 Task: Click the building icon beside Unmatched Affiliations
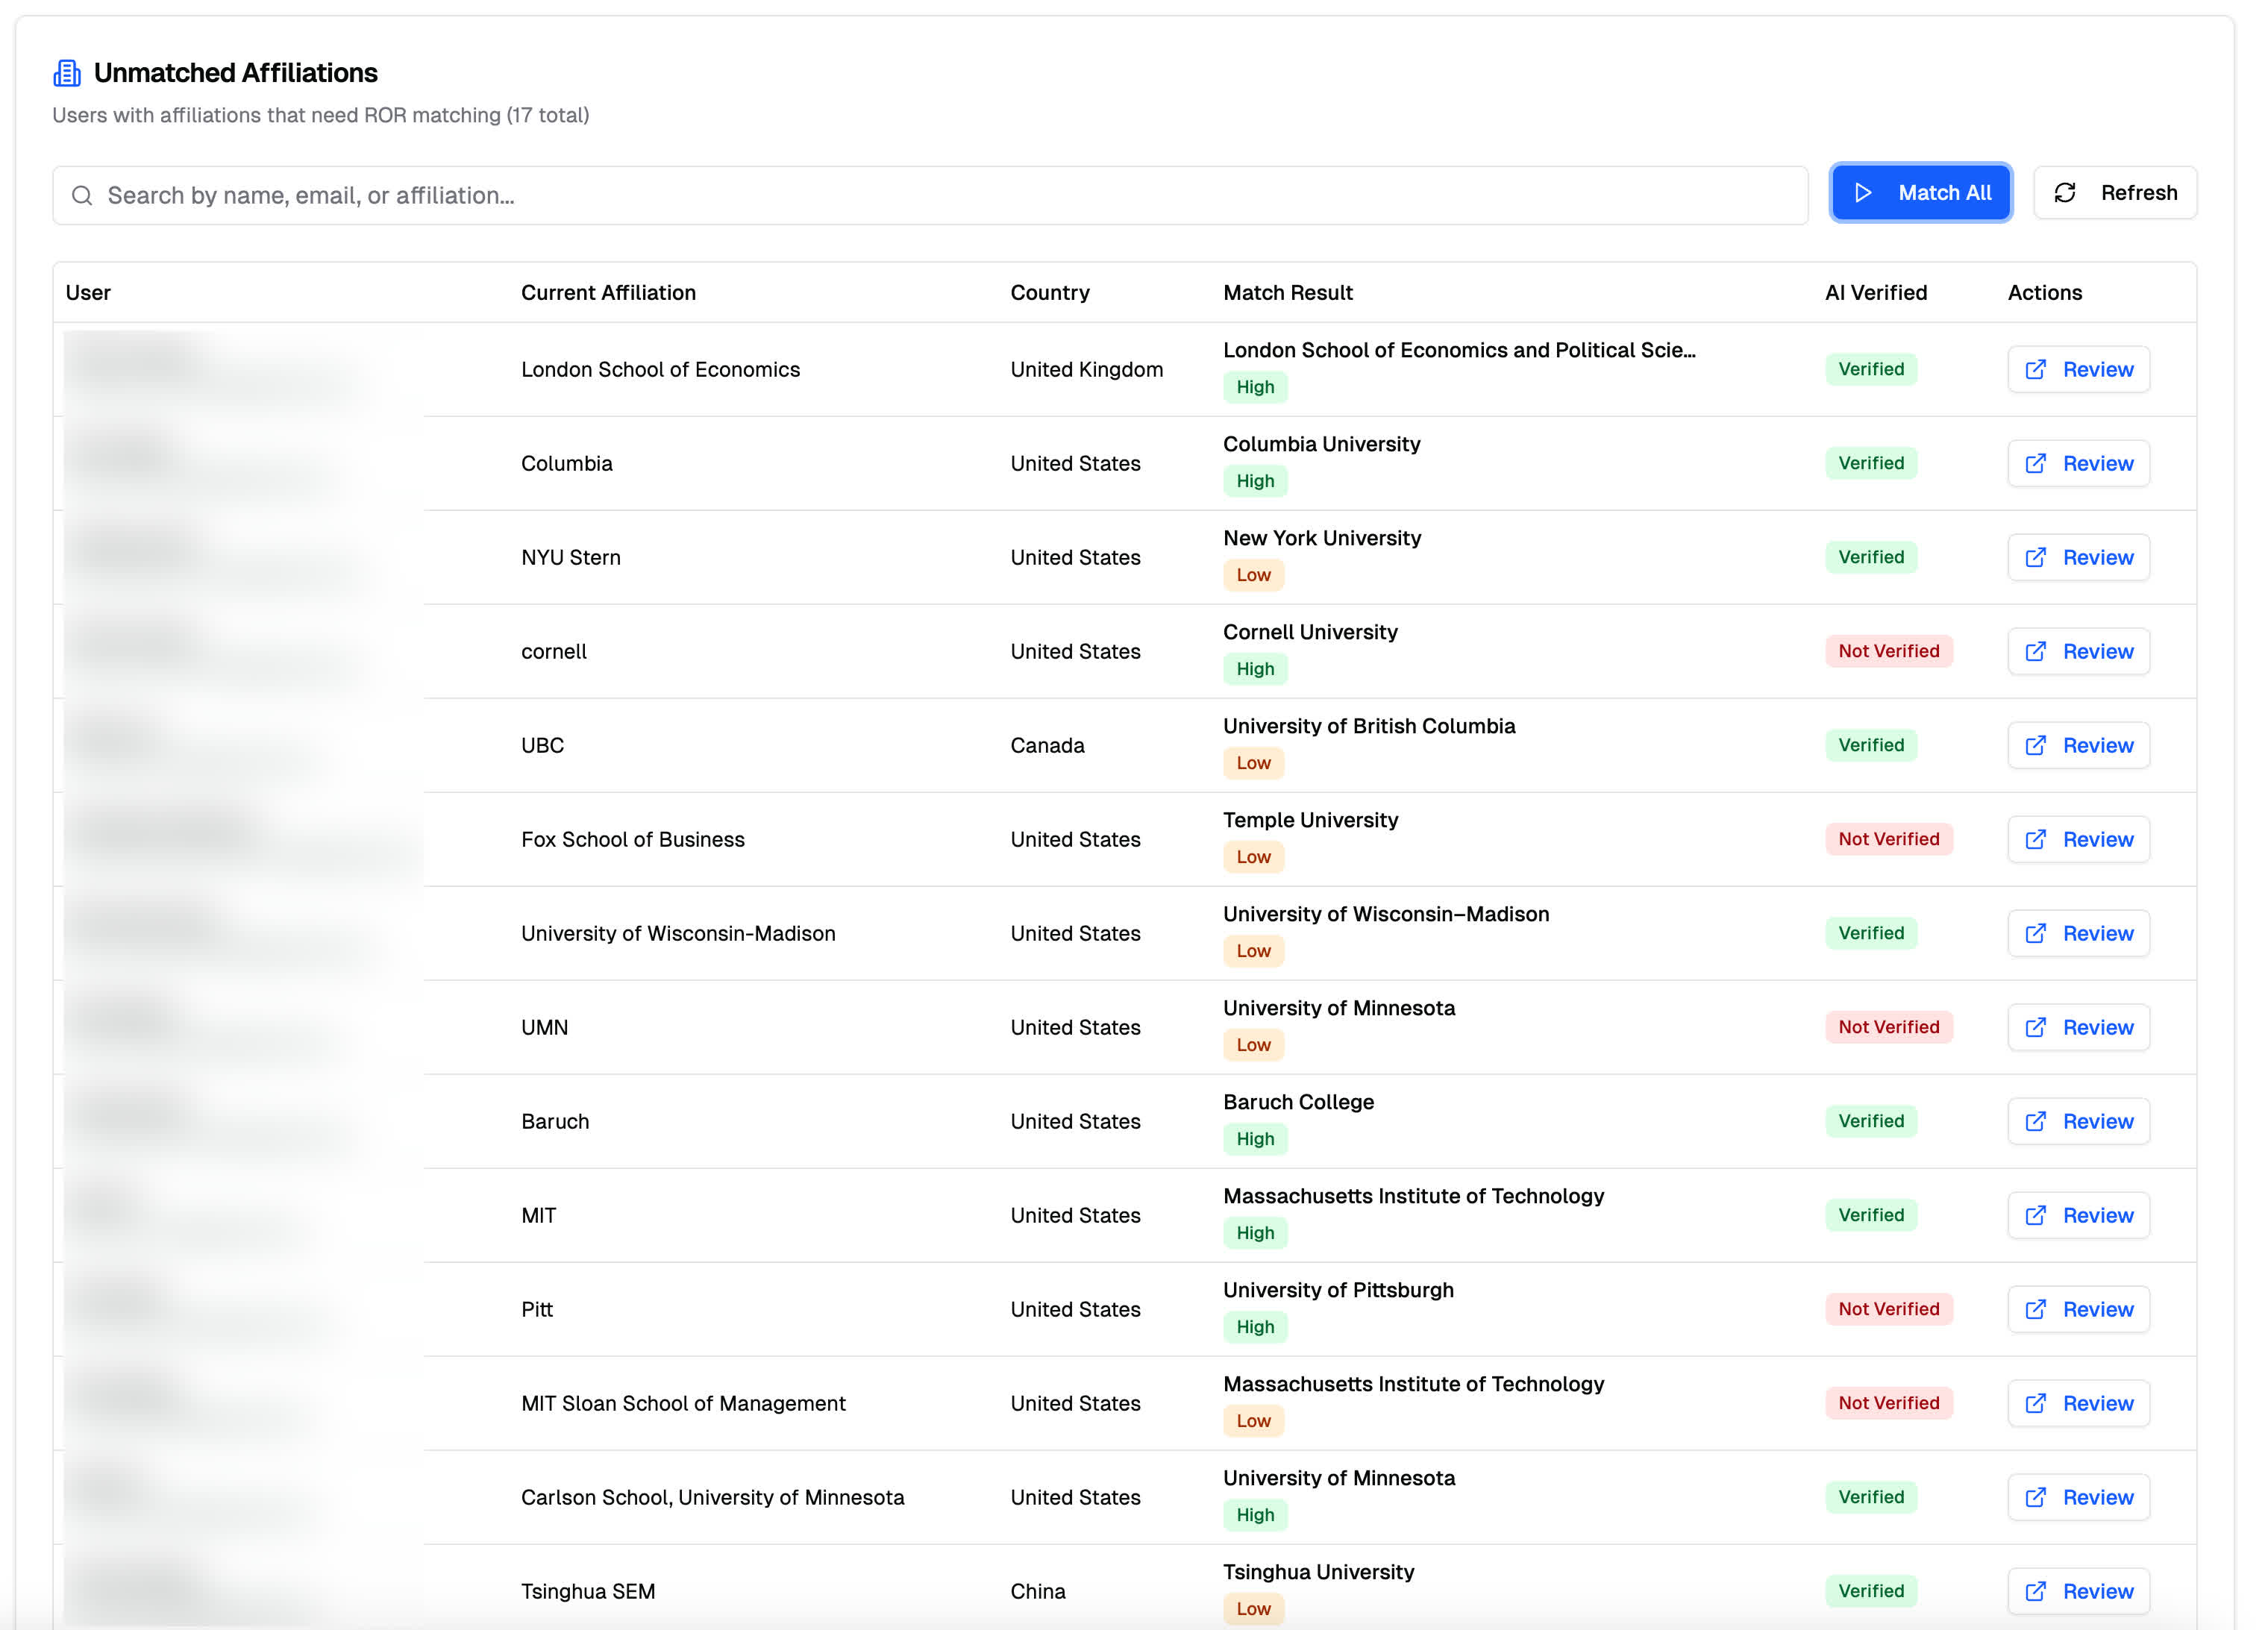point(67,73)
